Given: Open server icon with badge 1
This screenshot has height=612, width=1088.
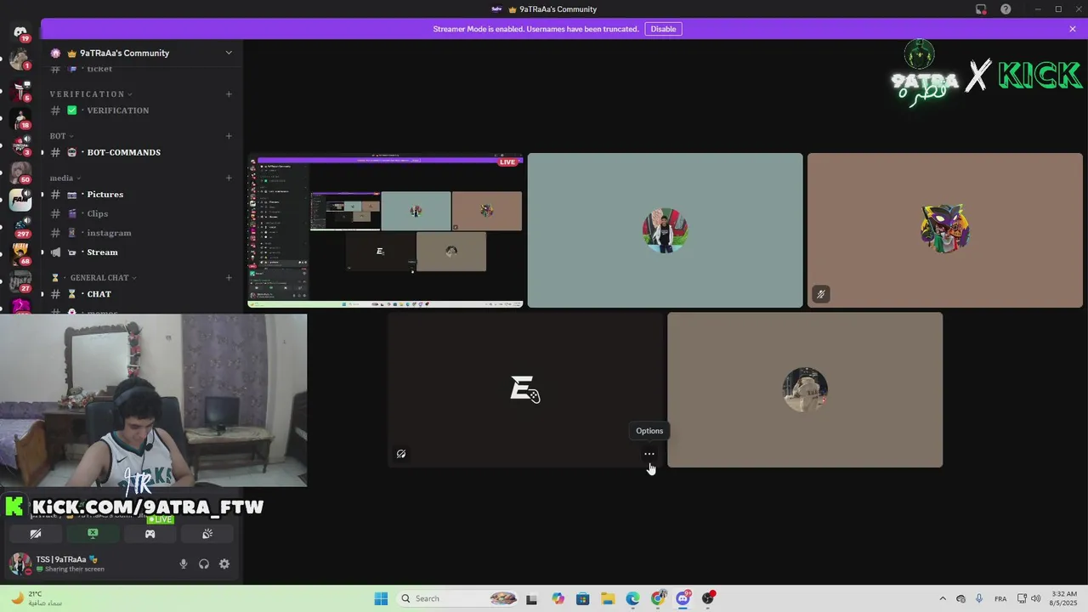Looking at the screenshot, I should click(x=20, y=59).
